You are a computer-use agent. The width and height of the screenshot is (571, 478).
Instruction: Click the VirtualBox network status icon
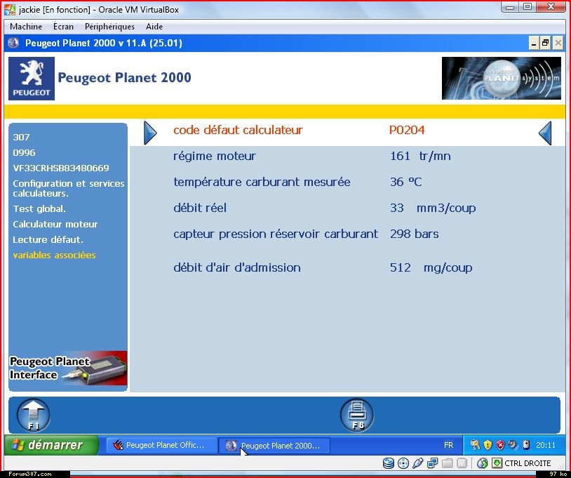[433, 463]
